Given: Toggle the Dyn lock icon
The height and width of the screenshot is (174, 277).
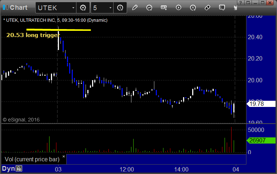Looking at the screenshot, I should (19, 169).
